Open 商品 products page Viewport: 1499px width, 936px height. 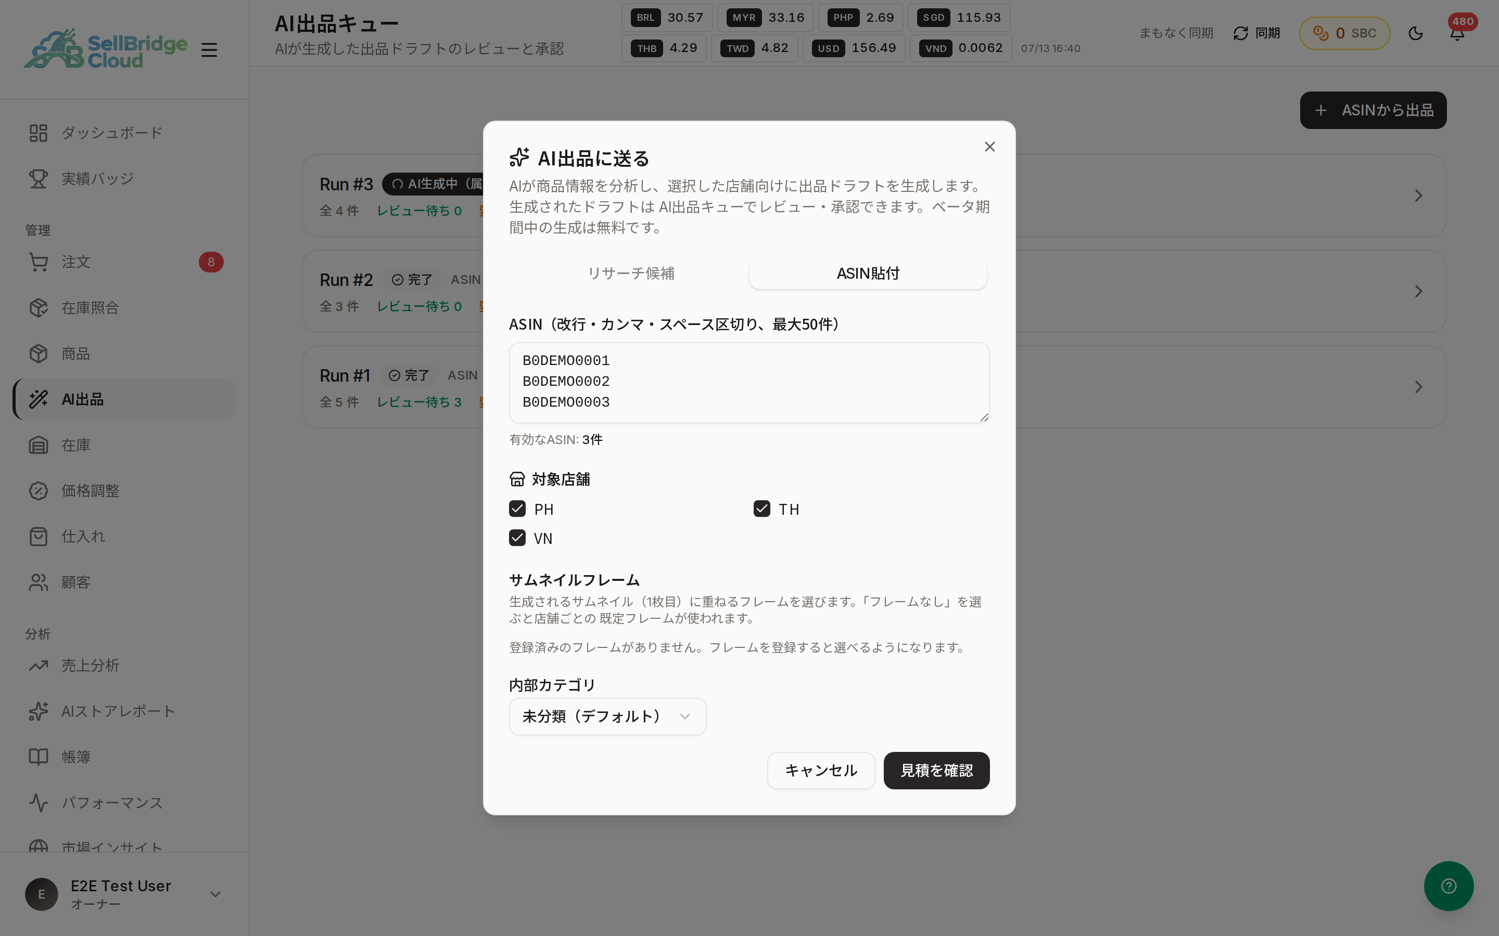coord(124,354)
